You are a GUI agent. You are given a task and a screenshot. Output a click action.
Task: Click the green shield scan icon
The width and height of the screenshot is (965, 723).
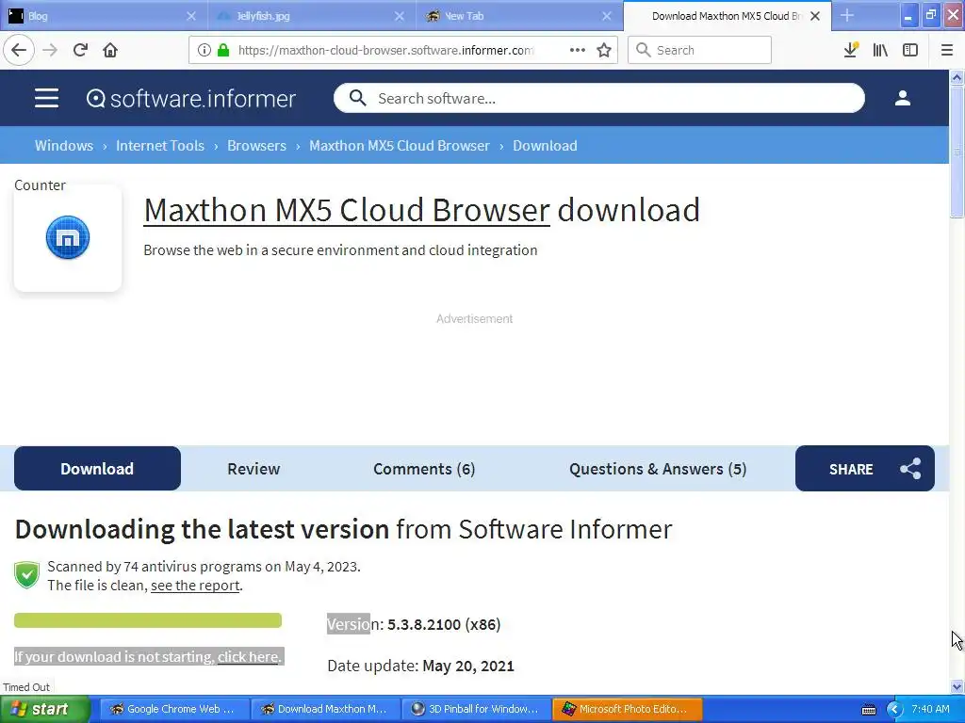[26, 575]
